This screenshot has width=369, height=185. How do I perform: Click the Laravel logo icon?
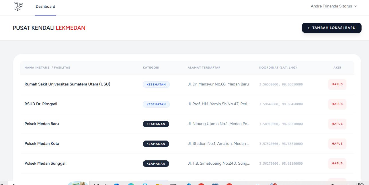(x=18, y=6)
